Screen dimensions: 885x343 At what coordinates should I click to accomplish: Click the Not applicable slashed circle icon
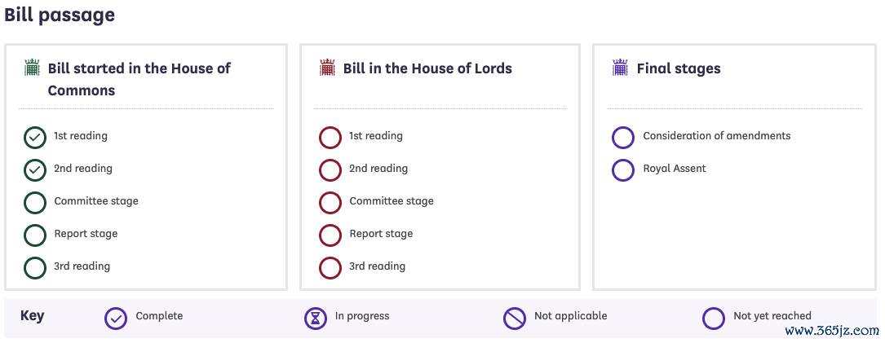pyautogui.click(x=514, y=319)
